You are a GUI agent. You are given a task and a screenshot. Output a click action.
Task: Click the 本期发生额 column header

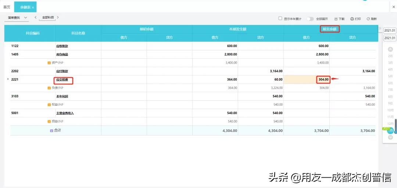(x=238, y=29)
